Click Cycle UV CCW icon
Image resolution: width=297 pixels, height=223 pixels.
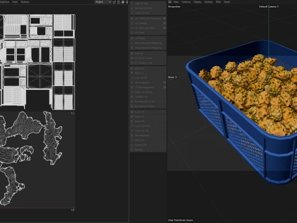(x=132, y=126)
